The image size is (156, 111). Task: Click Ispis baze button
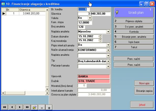point(134,42)
